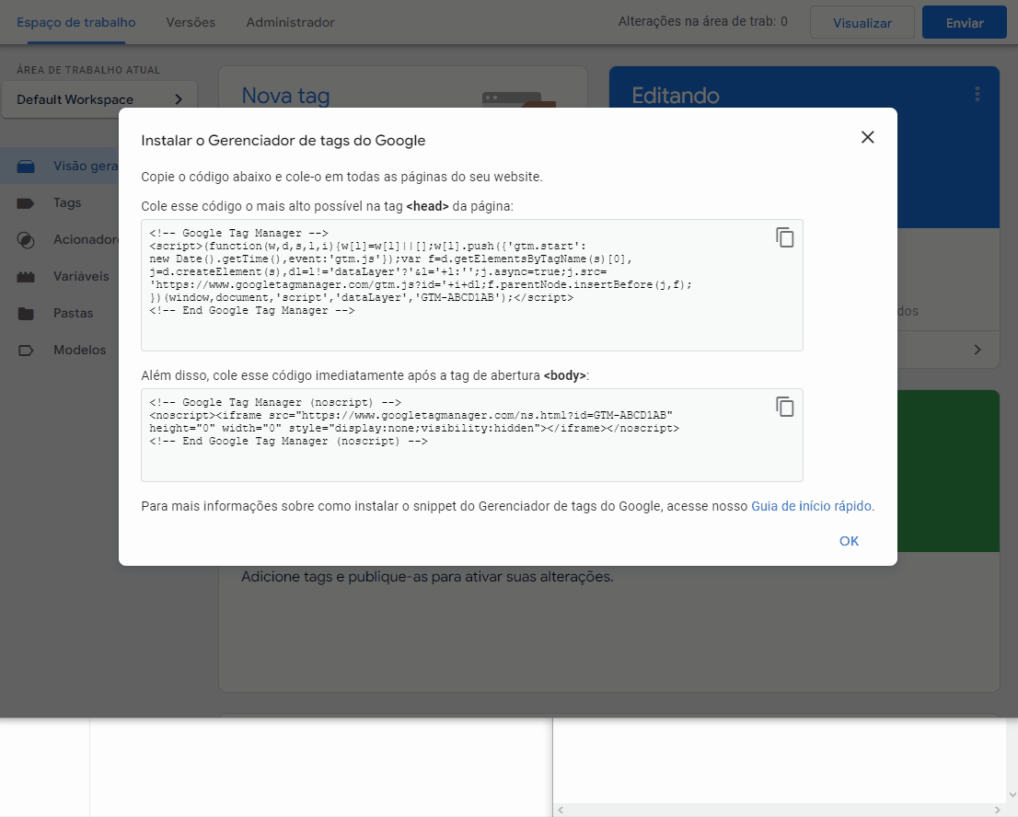
Task: Expand the Default Workspace selector
Action: tap(99, 99)
